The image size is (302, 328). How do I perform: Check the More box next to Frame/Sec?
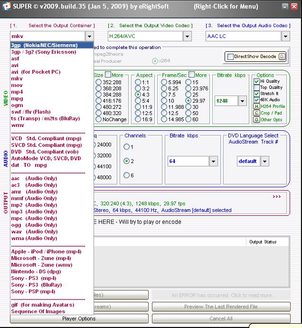[191, 75]
